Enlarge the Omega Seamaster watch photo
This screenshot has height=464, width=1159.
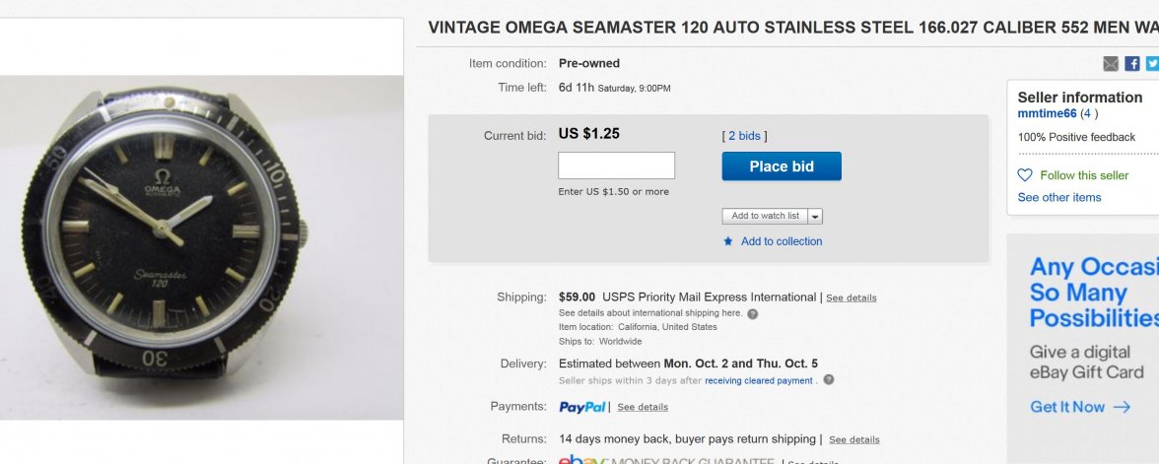(201, 247)
